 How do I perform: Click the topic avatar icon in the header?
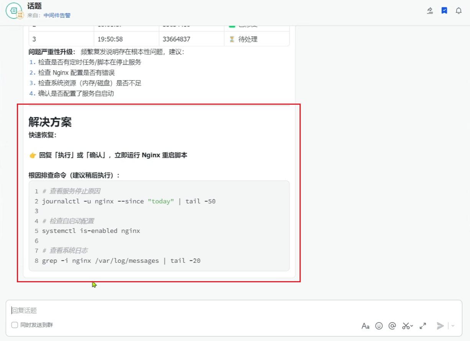[15, 11]
